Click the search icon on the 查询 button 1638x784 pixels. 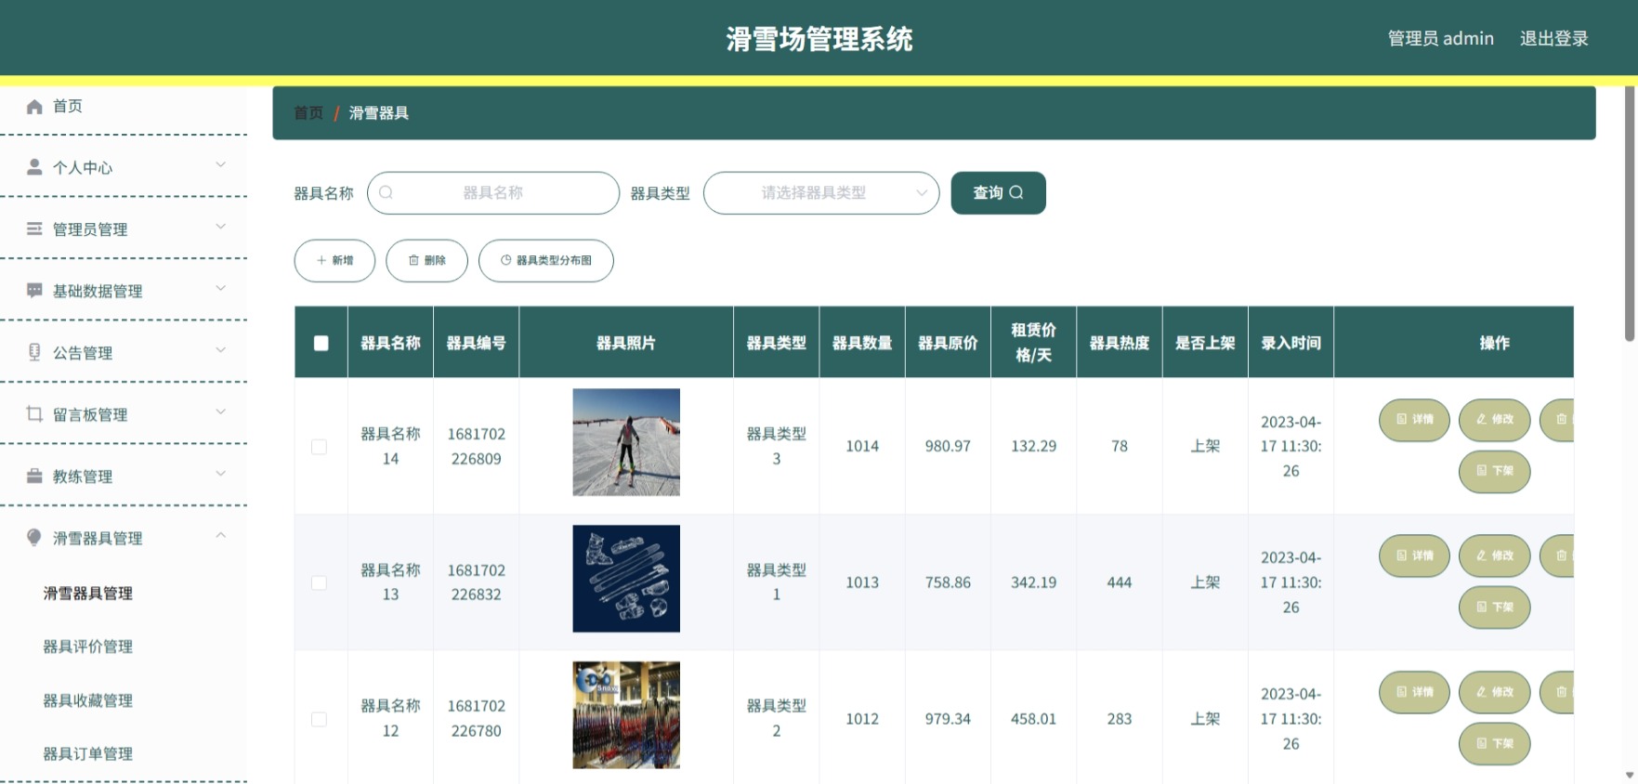(1016, 192)
